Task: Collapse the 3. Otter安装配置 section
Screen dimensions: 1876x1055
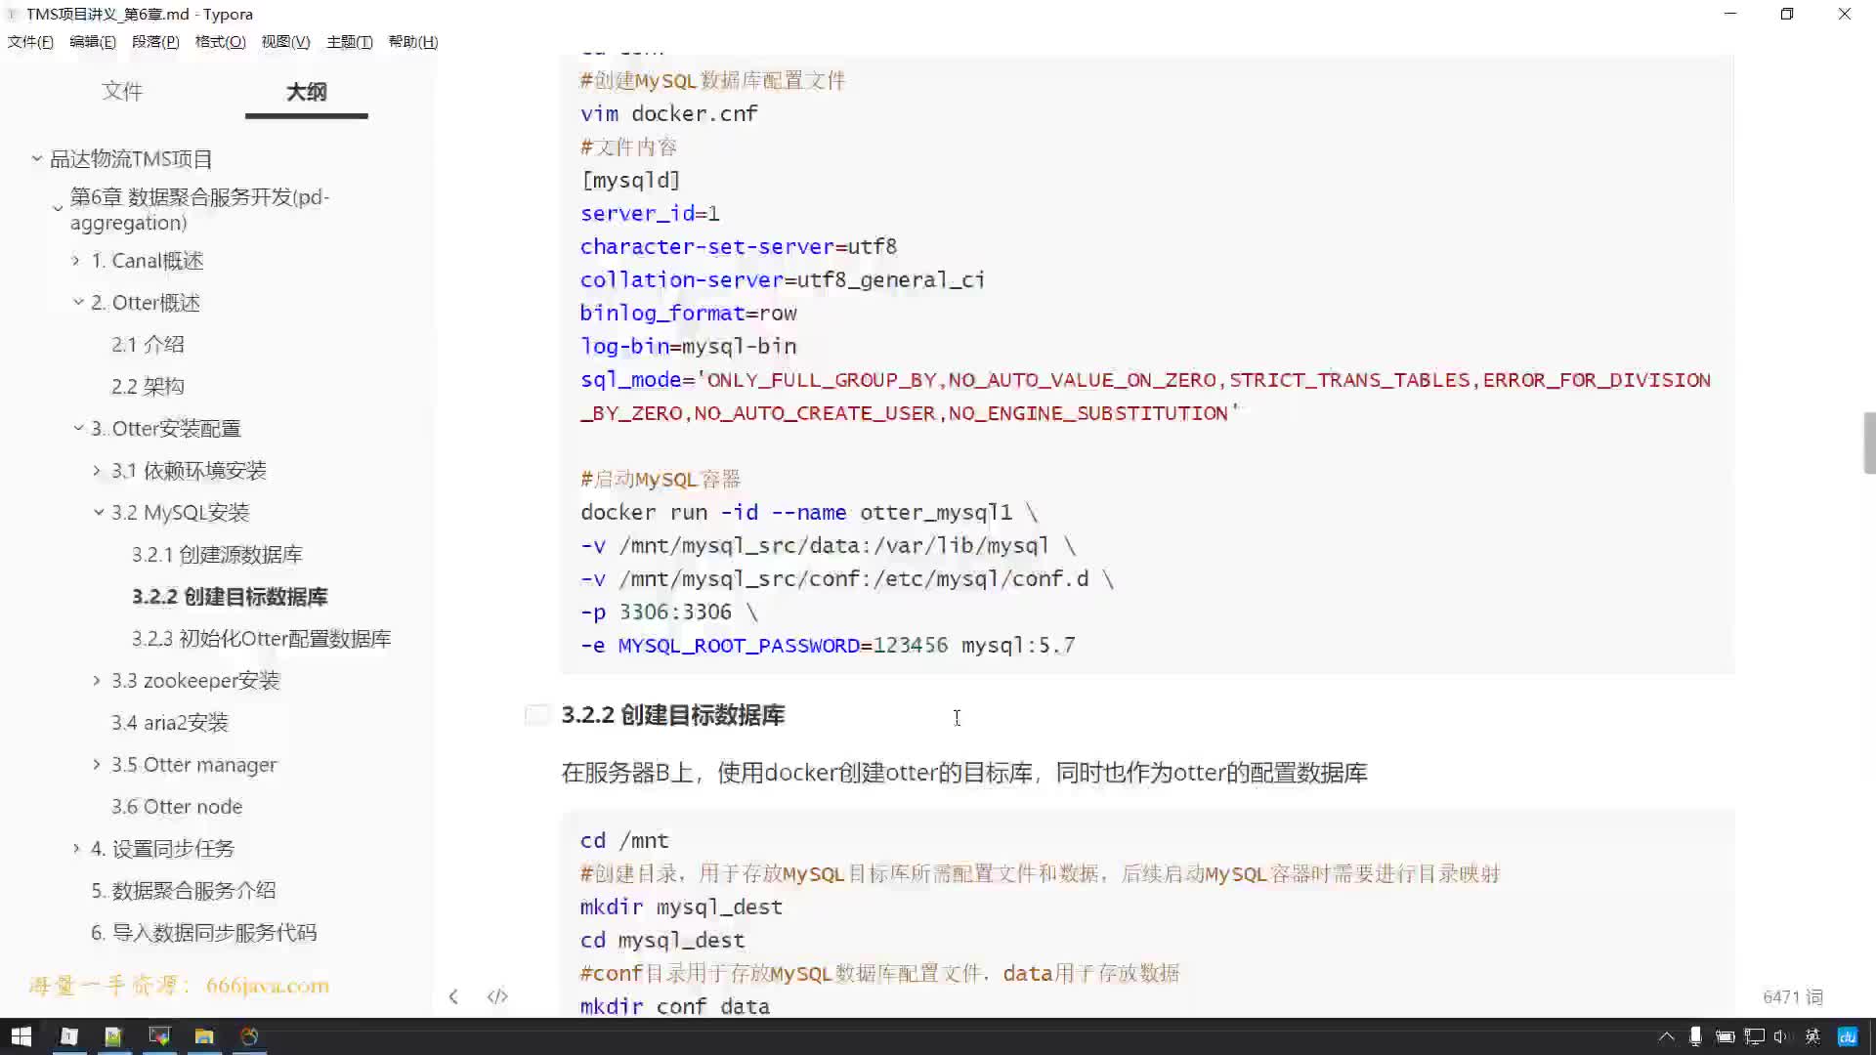Action: click(x=78, y=429)
